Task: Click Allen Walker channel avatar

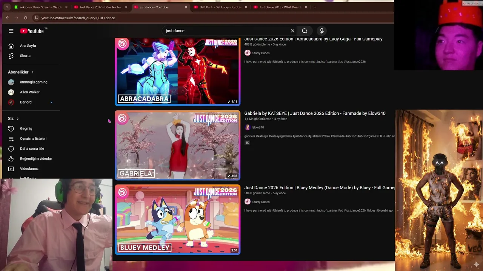Action: [x=11, y=92]
